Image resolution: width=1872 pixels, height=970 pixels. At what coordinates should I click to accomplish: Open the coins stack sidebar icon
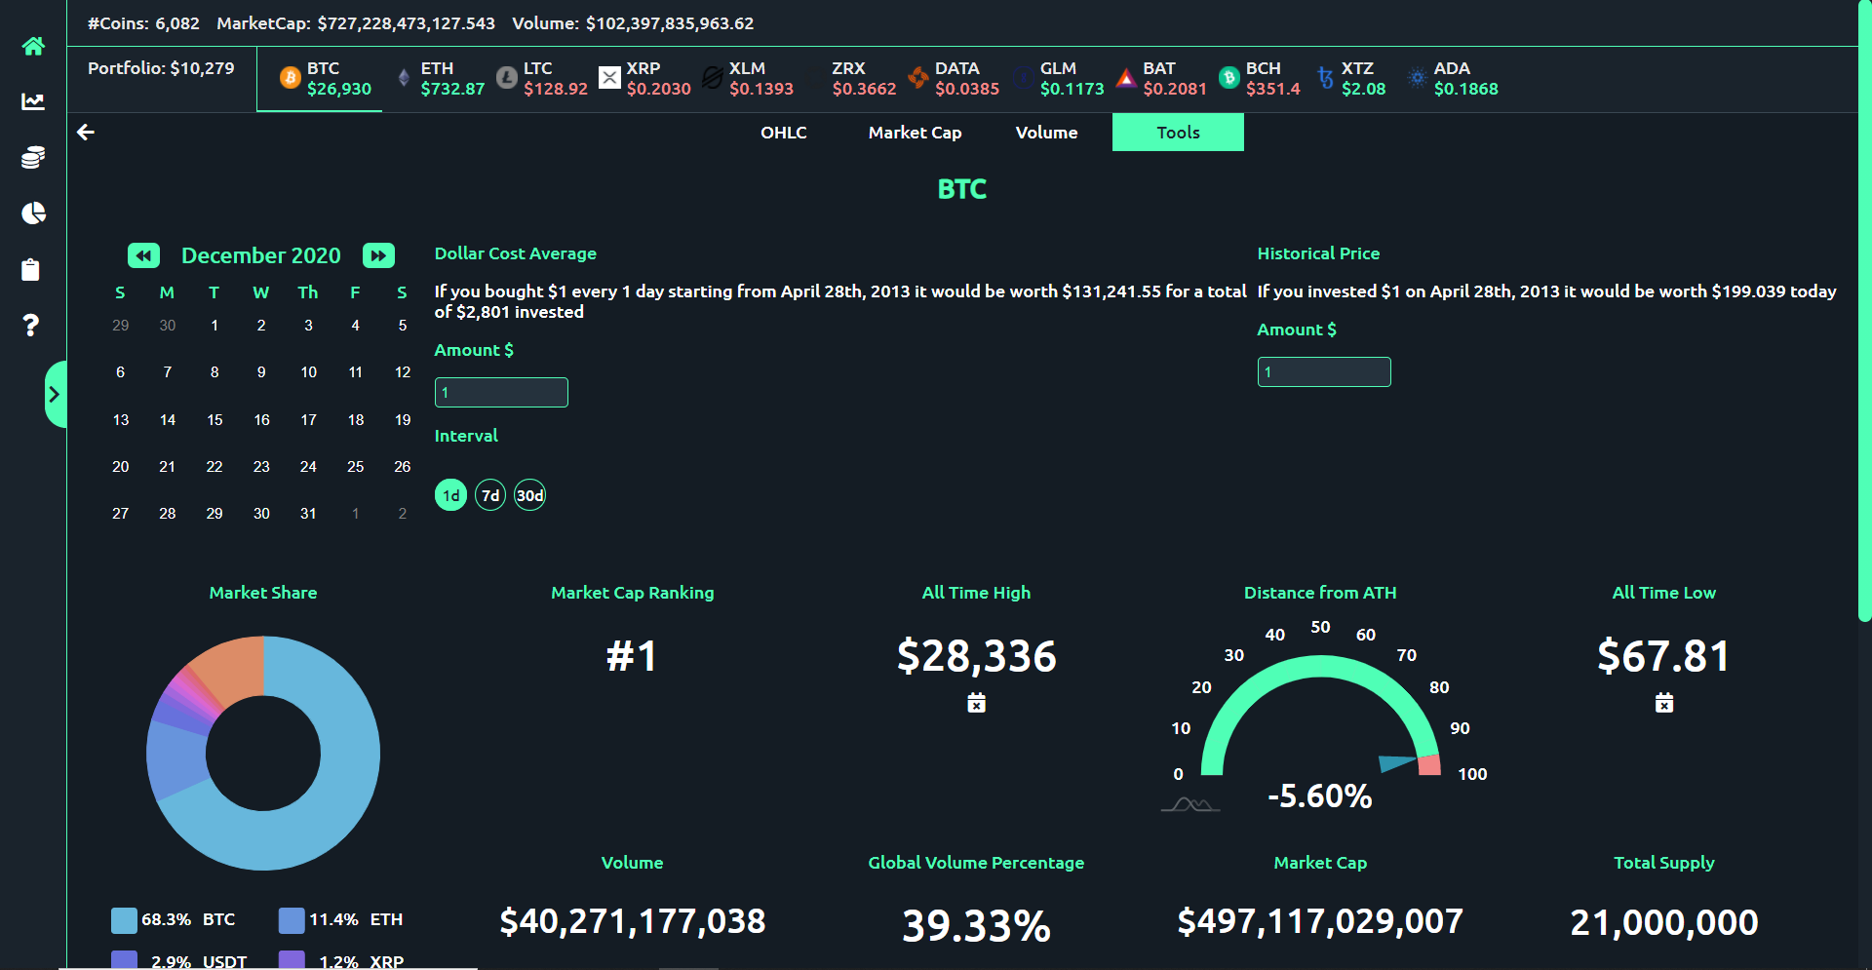coord(33,157)
